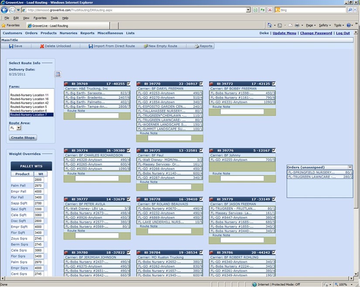Expand the Route Area FL dropdown

point(18,128)
